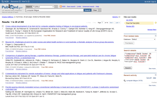Open the Manage Filters link
Image resolution: width=157 pixels, height=98 pixels.
click(152, 30)
